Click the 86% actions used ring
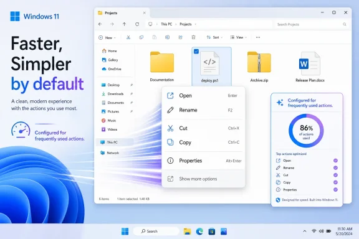This screenshot has width=359, height=239. (307, 131)
